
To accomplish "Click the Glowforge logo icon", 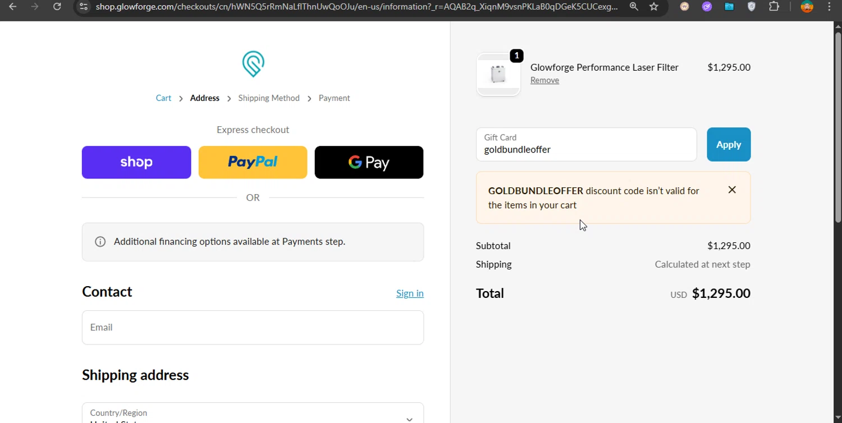I will (253, 64).
